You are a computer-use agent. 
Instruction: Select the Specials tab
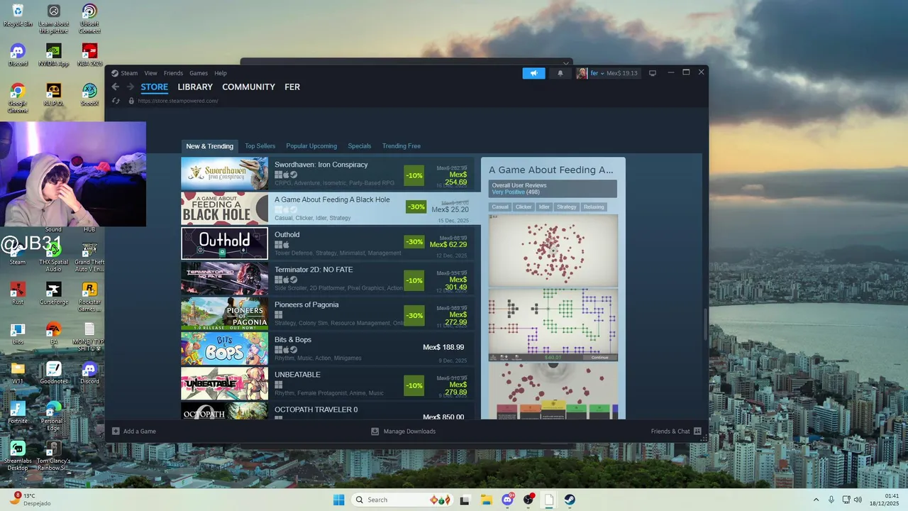360,146
